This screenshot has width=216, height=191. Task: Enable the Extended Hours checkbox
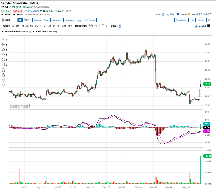[3, 31]
